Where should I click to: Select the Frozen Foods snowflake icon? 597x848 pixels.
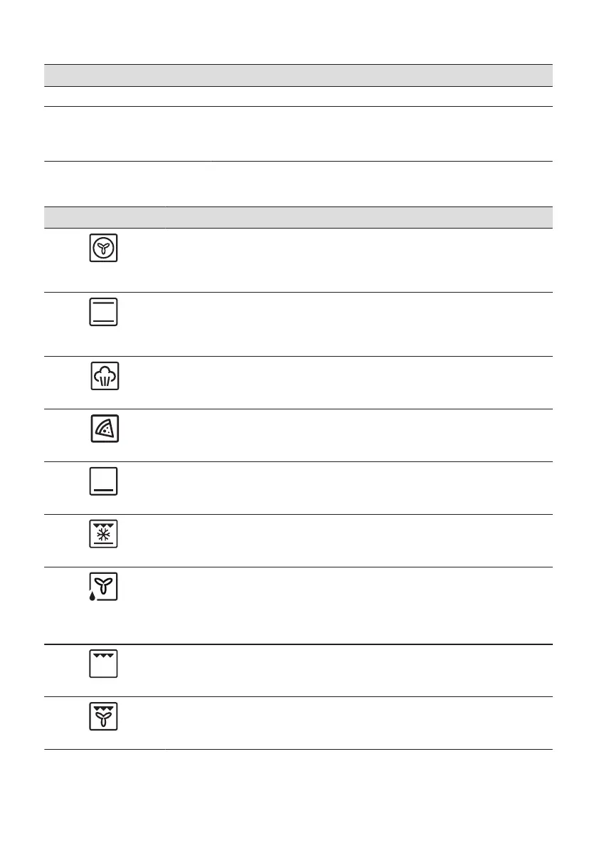coord(104,533)
